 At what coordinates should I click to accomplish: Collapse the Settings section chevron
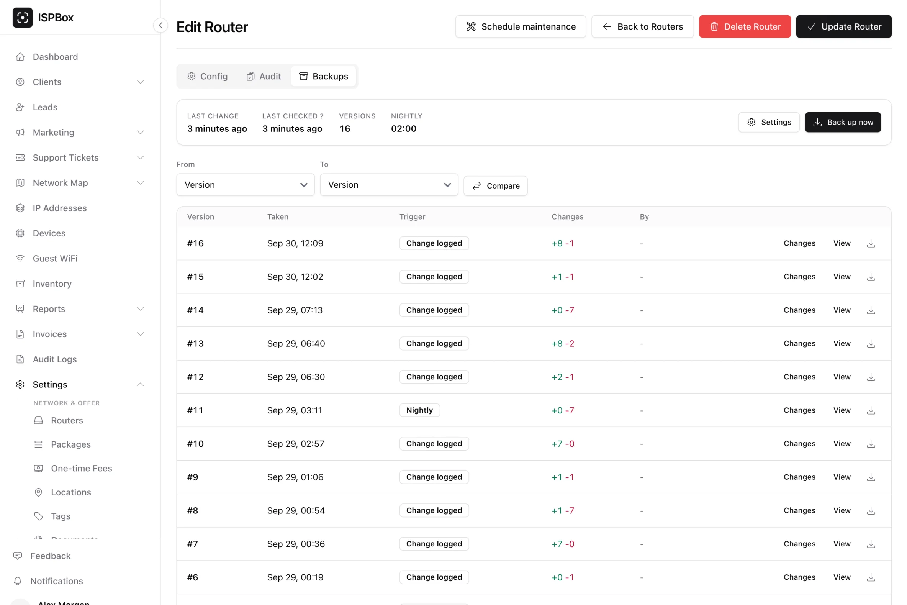140,385
